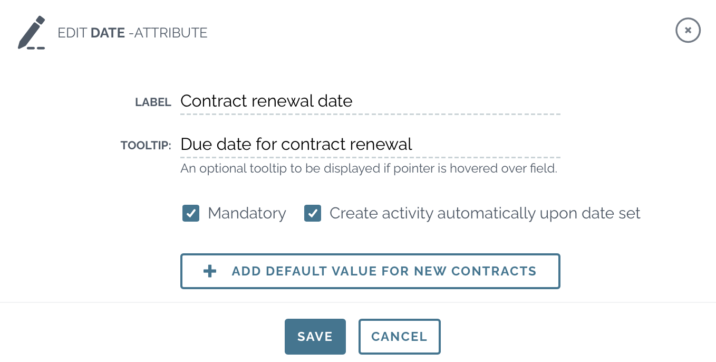This screenshot has width=716, height=362.
Task: Click the optional tooltip helper text
Action: coord(369,169)
